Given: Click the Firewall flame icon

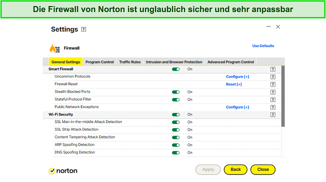Looking at the screenshot, I should 55,48.
